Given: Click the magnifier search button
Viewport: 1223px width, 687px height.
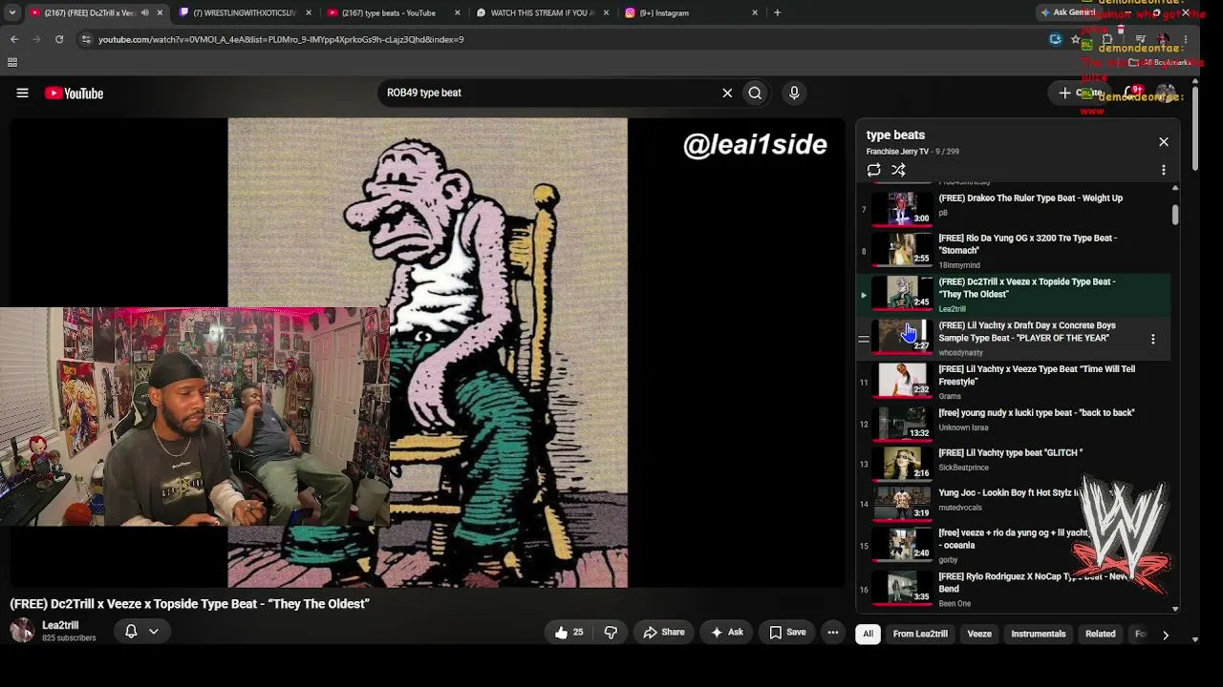Looking at the screenshot, I should (x=755, y=93).
